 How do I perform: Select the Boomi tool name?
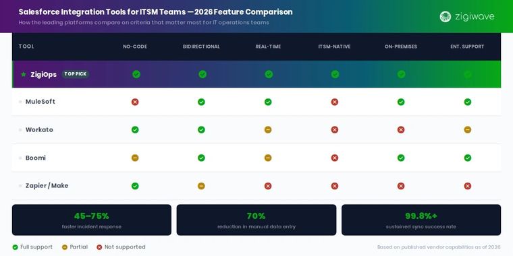[36, 158]
